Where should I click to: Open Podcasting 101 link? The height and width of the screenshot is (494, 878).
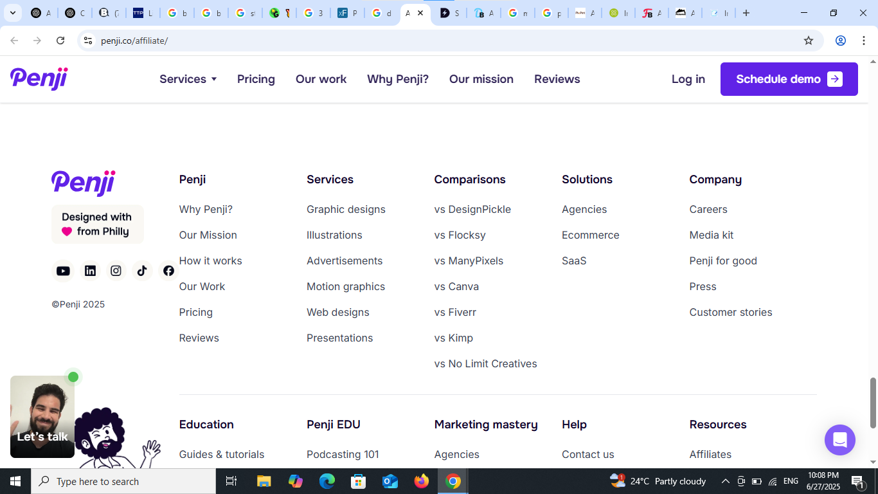tap(343, 454)
